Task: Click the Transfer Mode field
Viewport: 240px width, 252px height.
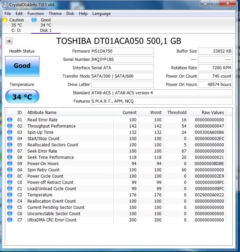Action: [122, 76]
